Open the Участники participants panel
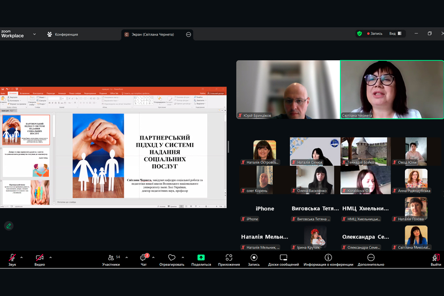The width and height of the screenshot is (444, 296). [x=111, y=259]
